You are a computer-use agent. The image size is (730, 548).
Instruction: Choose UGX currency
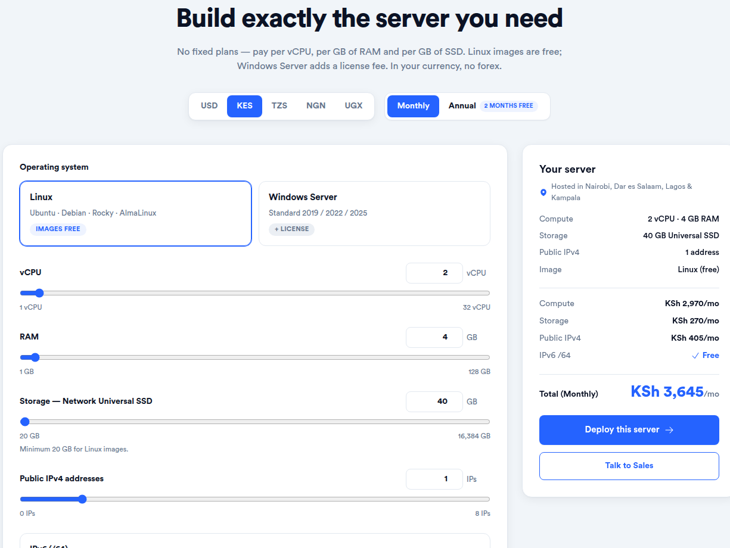353,106
